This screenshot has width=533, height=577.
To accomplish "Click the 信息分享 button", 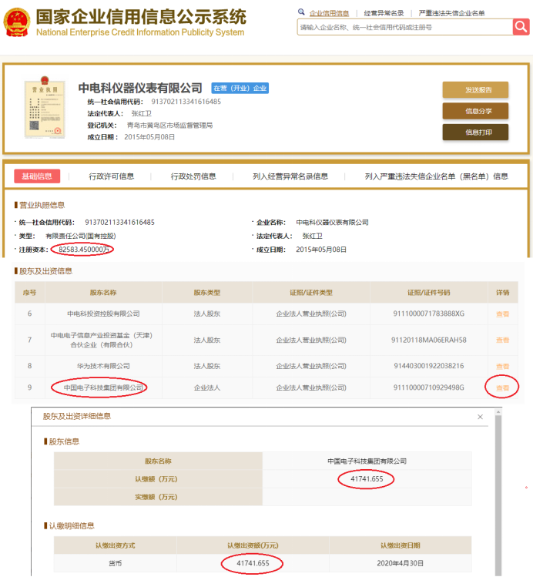I will (475, 111).
